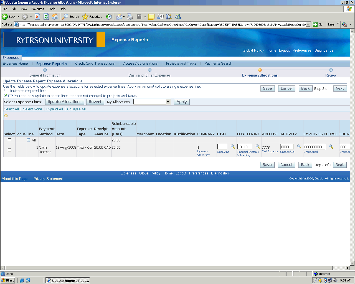This screenshot has height=284, width=355.
Task: Open the Activity lookup magnifier icon
Action: tap(299, 147)
